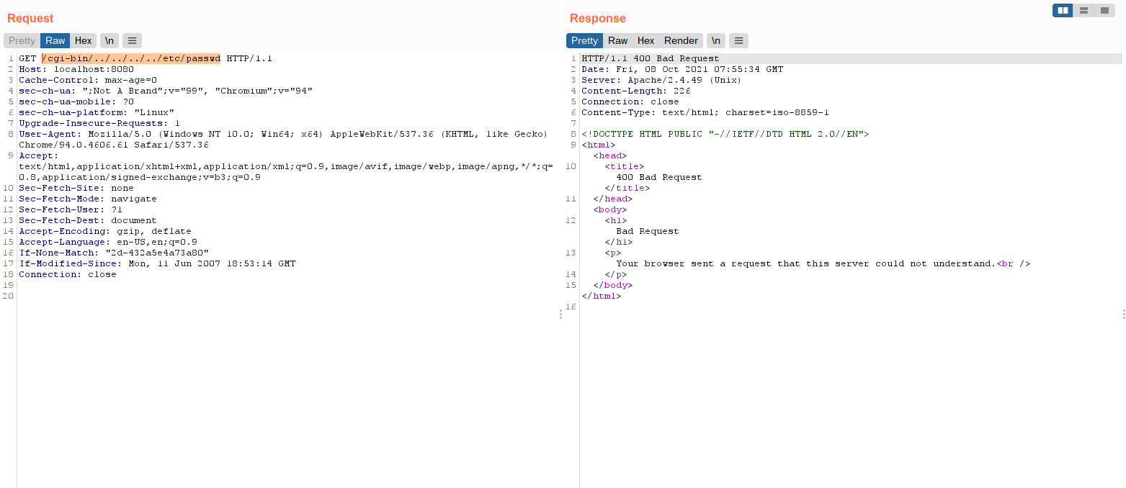Click the closing </html> tag line

click(602, 296)
